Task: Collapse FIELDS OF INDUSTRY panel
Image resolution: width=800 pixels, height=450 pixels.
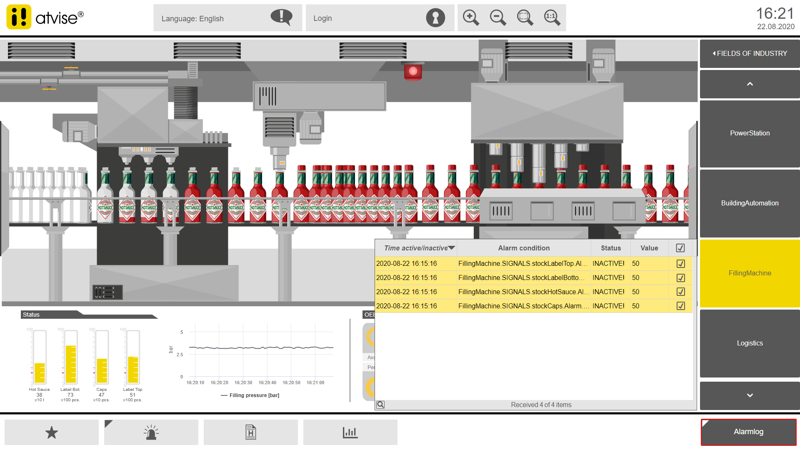Action: [x=750, y=53]
